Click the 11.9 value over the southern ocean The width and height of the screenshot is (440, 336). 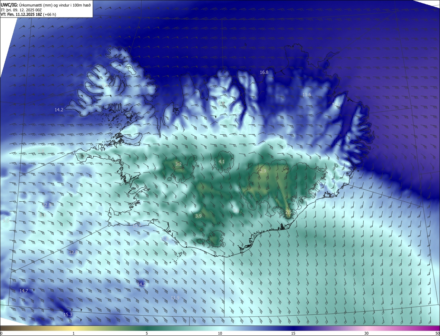(175, 298)
